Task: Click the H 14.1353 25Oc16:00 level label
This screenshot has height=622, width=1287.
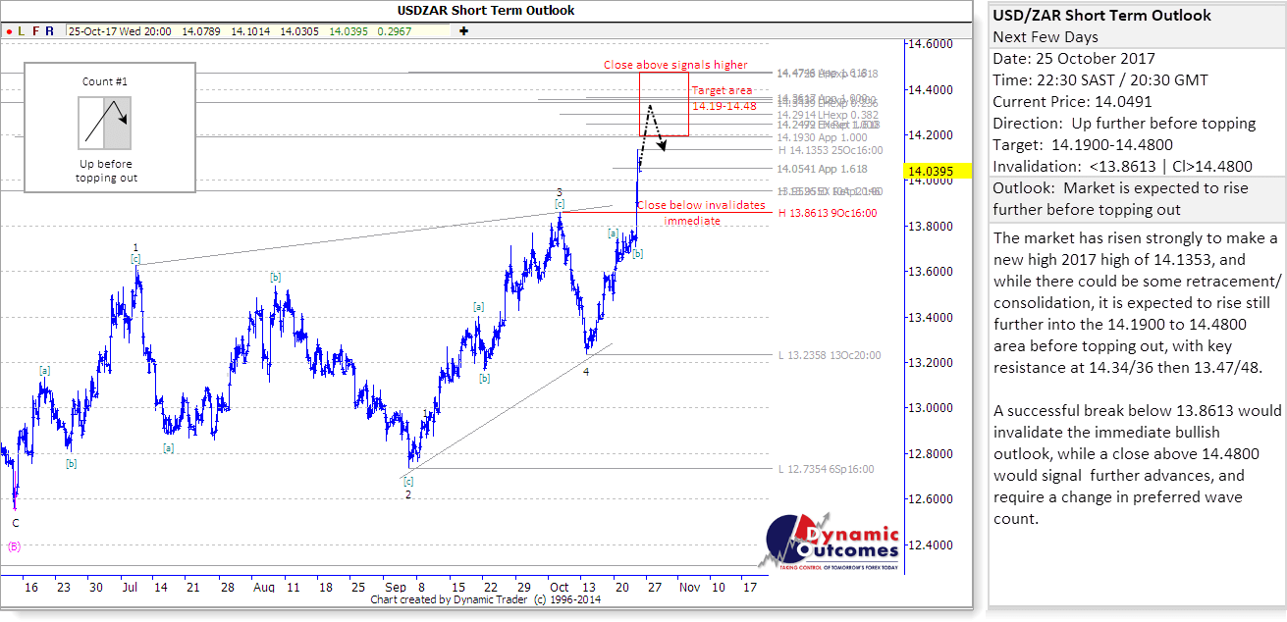Action: point(831,150)
